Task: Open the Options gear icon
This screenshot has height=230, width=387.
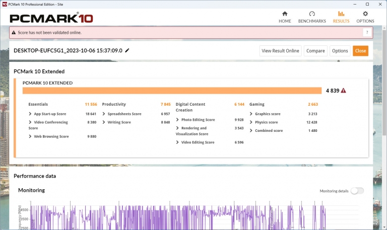Action: click(365, 14)
